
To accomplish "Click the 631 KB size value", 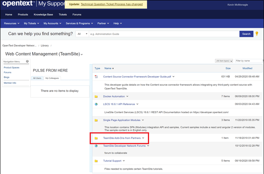I will [x=225, y=76].
